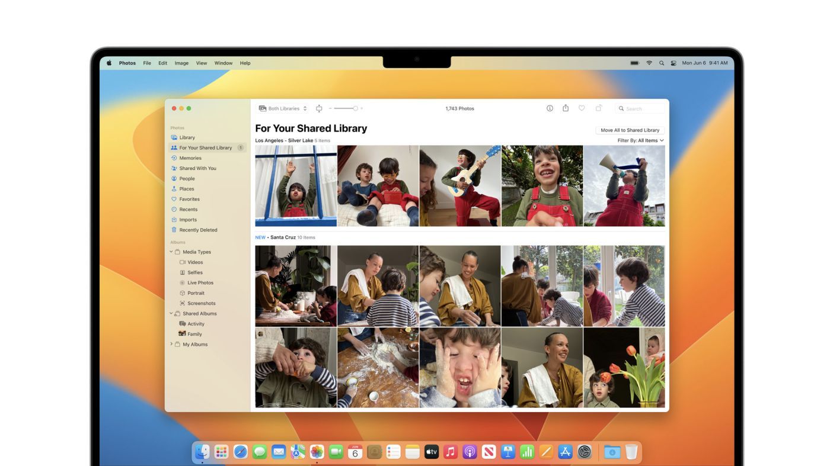The height and width of the screenshot is (466, 830).
Task: Open System Settings from the Dock
Action: click(x=585, y=452)
